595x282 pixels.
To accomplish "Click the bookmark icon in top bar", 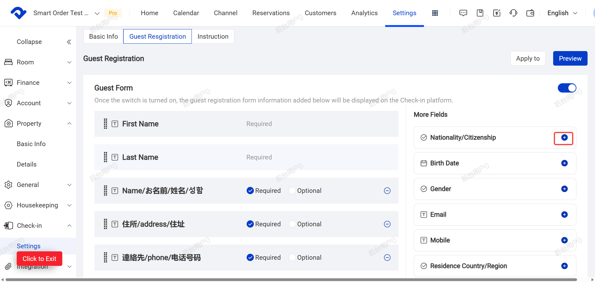I will coord(480,13).
